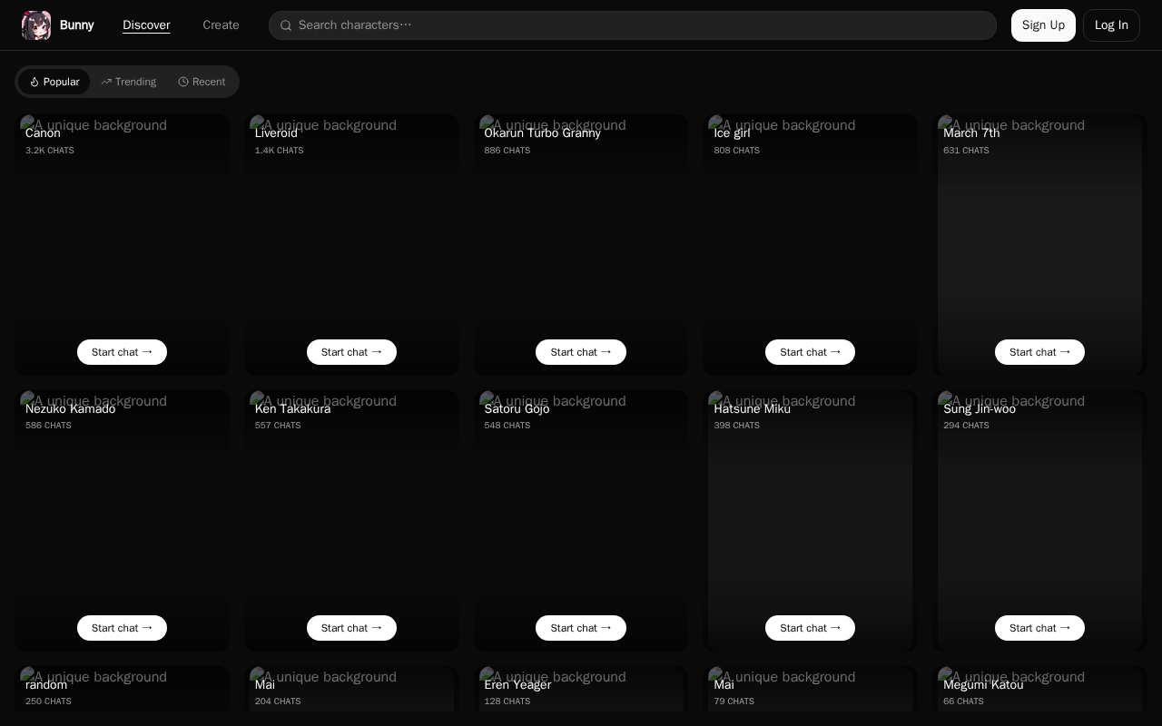This screenshot has height=726, width=1162.
Task: Click the magnifier icon in search bar
Action: tap(286, 25)
